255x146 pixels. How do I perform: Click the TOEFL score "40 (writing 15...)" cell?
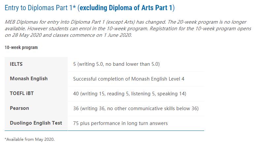(130, 94)
